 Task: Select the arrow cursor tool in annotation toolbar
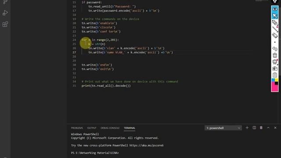275,16
